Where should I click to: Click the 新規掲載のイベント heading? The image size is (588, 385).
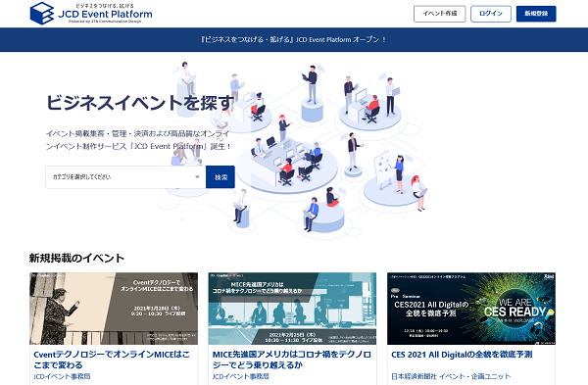pyautogui.click(x=76, y=258)
